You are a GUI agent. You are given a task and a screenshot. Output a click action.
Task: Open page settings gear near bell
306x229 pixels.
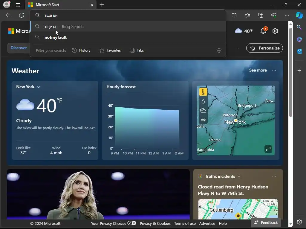tap(275, 31)
